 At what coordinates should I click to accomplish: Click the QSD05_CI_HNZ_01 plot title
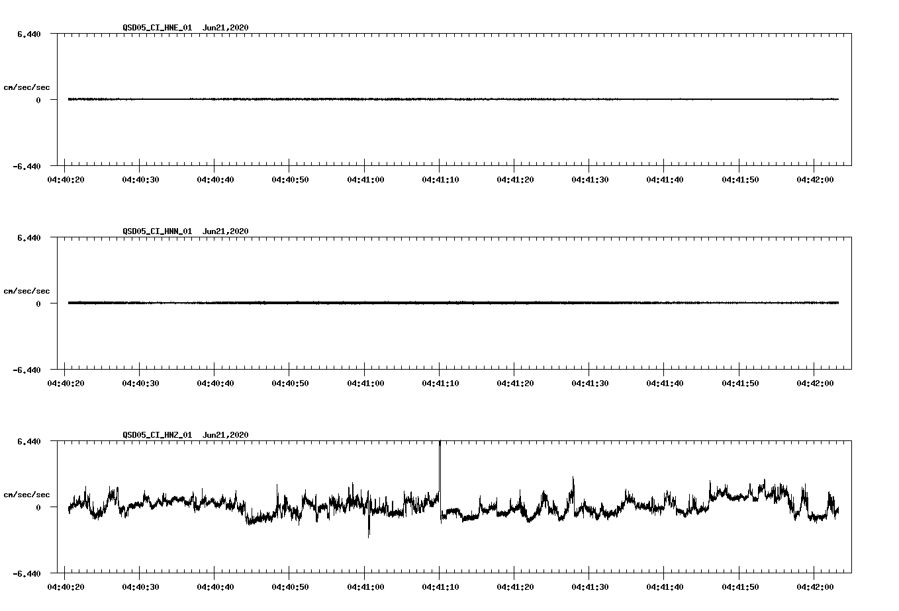(x=185, y=435)
